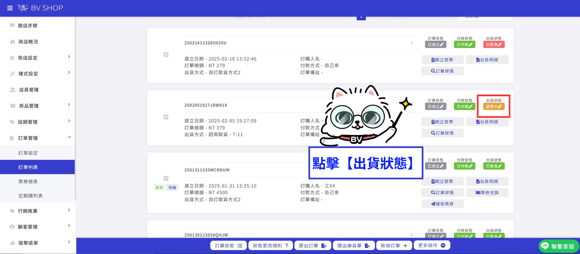Open 訂單設定 submenu item
Image resolution: width=580 pixels, height=254 pixels.
(x=28, y=153)
